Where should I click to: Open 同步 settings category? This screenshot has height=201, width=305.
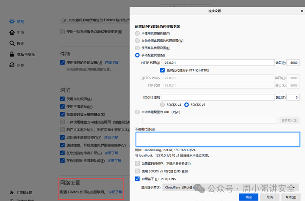coord(20,65)
